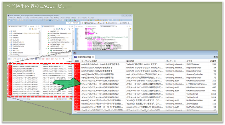The width and height of the screenshot is (225, 125).
Task: Click the green Run toolbar icon
Action: 70,20
